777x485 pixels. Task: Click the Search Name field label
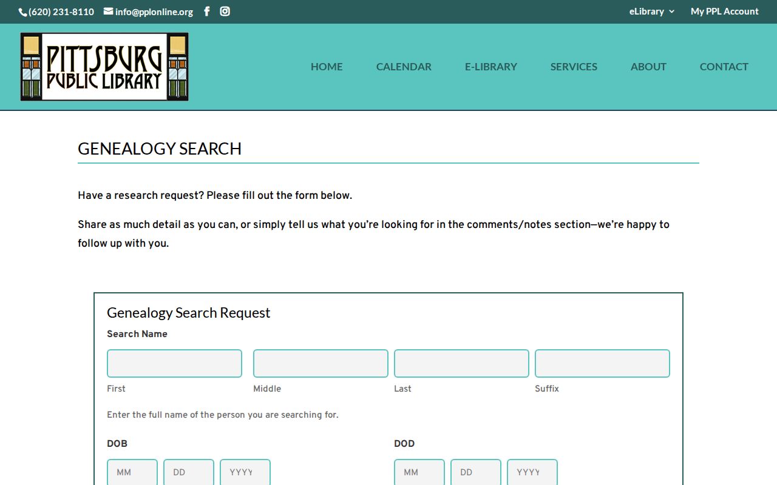pyautogui.click(x=137, y=334)
